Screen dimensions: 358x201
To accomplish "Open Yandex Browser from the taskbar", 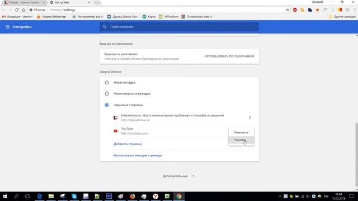I will (x=156, y=196).
